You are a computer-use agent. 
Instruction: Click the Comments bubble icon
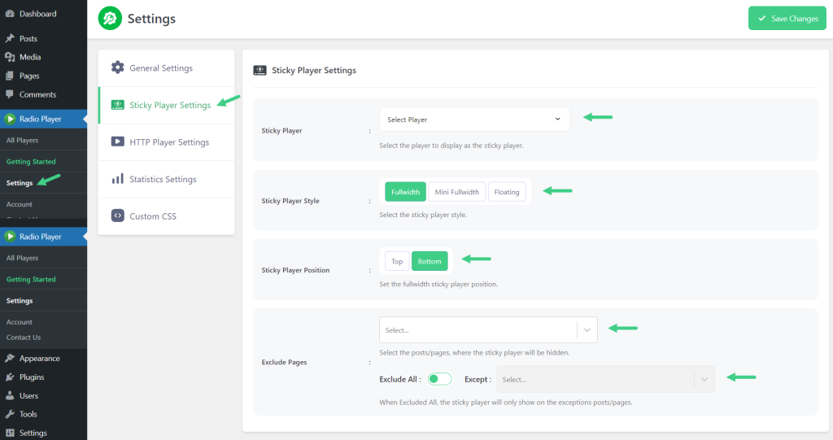click(x=10, y=94)
